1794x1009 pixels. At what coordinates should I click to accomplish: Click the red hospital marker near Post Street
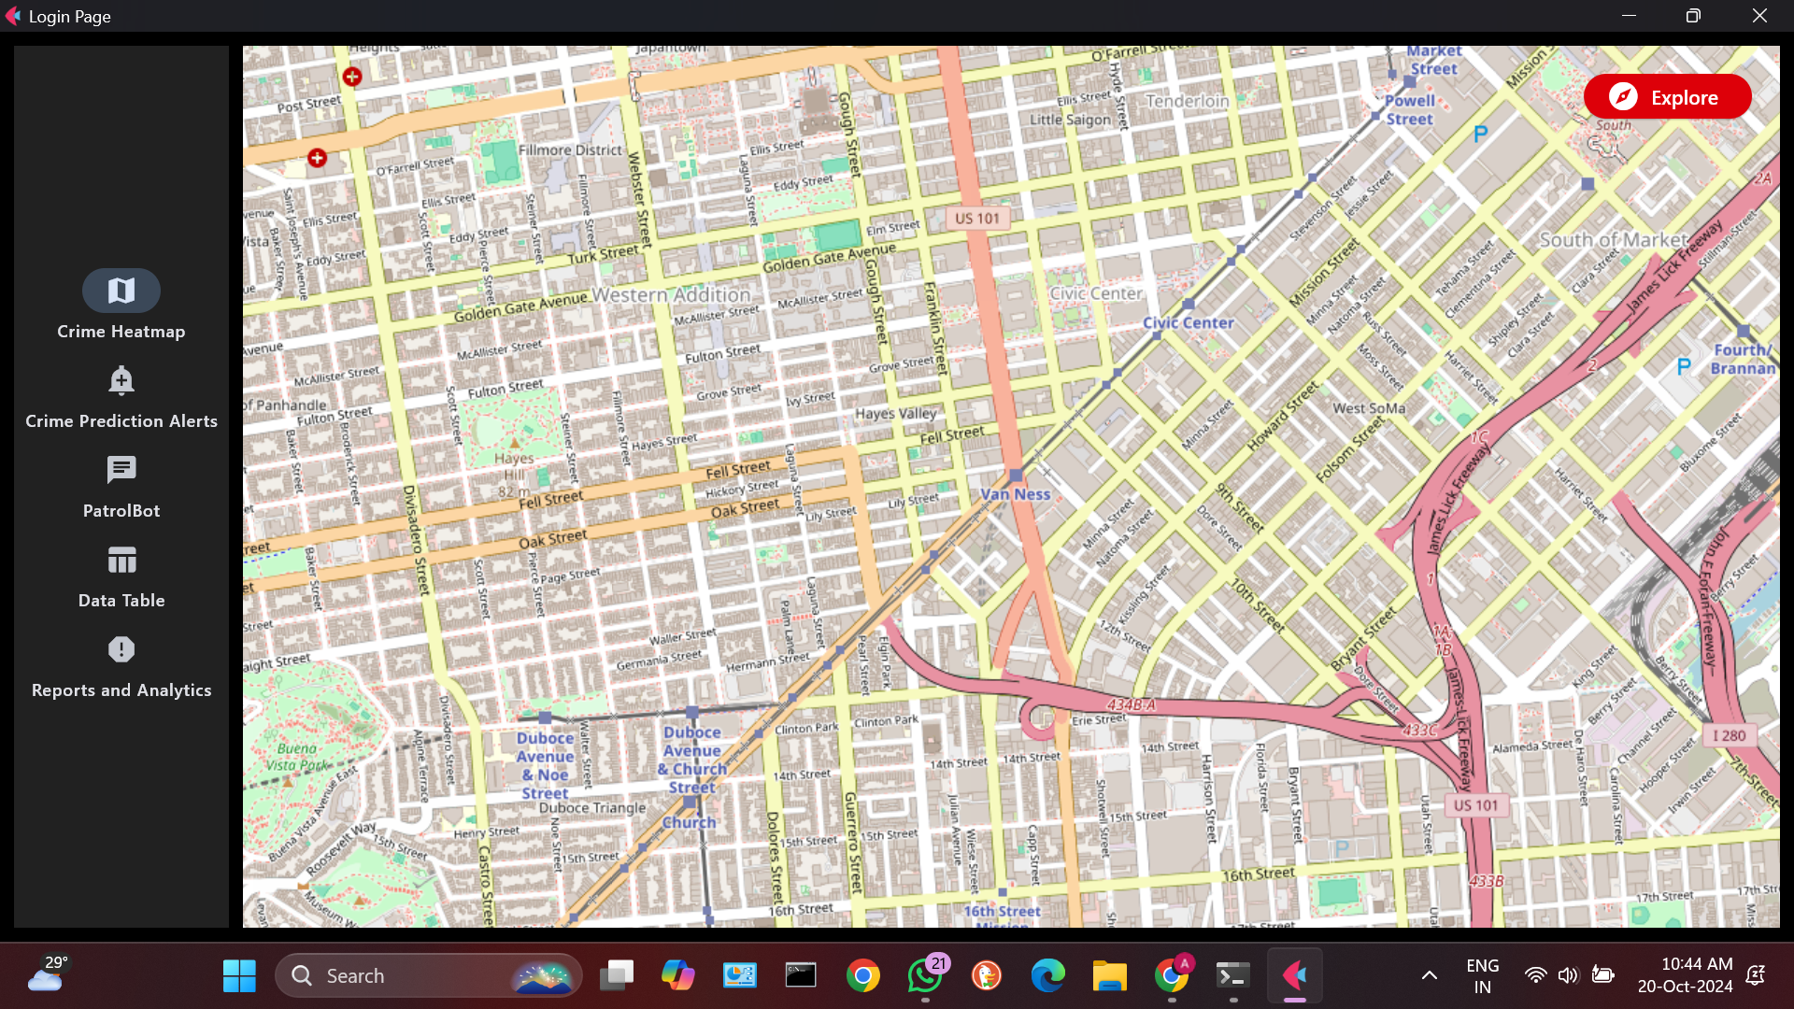point(352,77)
